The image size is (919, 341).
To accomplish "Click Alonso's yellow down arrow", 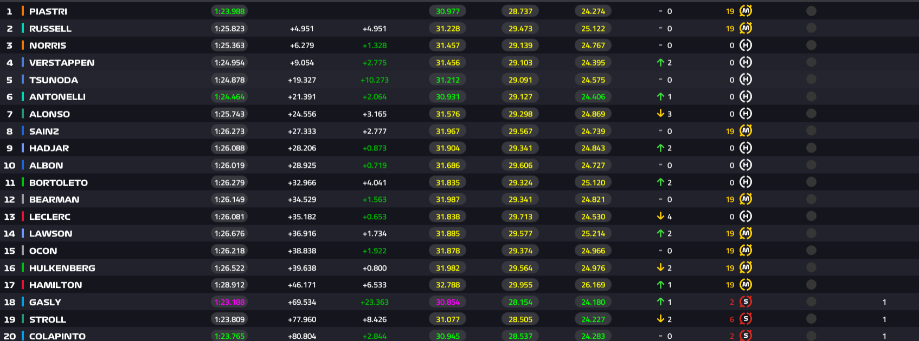I will tap(660, 114).
